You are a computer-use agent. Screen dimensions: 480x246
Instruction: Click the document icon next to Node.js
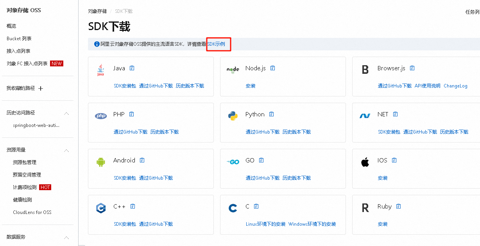pyautogui.click(x=273, y=68)
